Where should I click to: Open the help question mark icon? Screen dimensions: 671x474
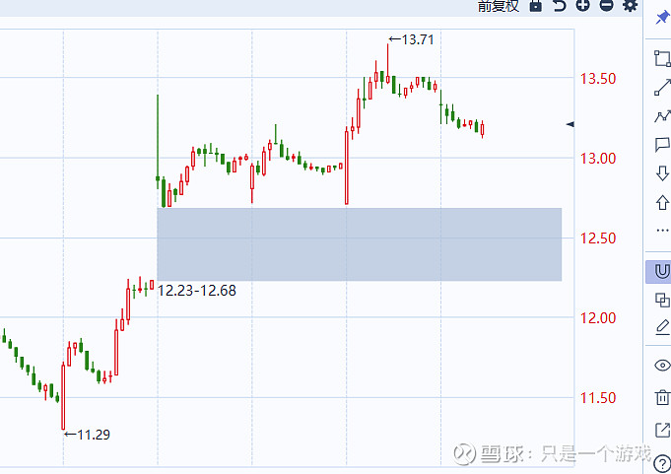[662, 461]
